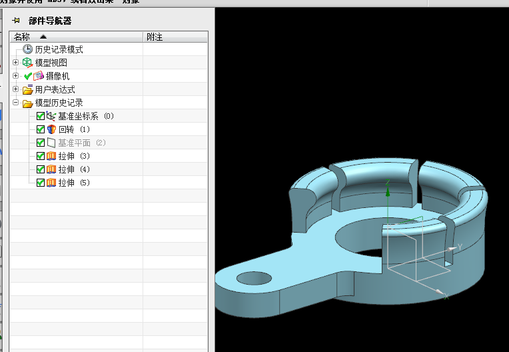Click the 模型视图 cube icon
This screenshot has height=352, width=509.
[x=27, y=63]
